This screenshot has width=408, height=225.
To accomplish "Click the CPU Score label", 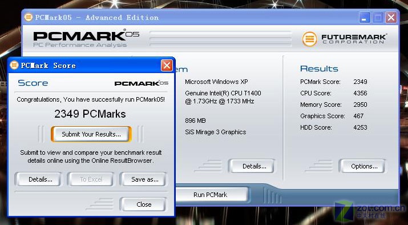I will pyautogui.click(x=316, y=93).
